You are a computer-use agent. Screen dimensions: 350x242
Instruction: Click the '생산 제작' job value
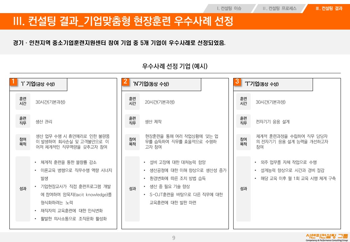[x=153, y=122]
